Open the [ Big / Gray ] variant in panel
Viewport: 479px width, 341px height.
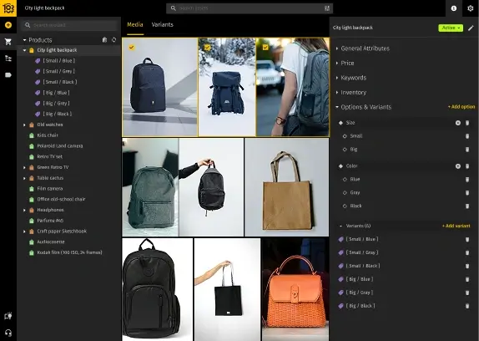point(359,293)
